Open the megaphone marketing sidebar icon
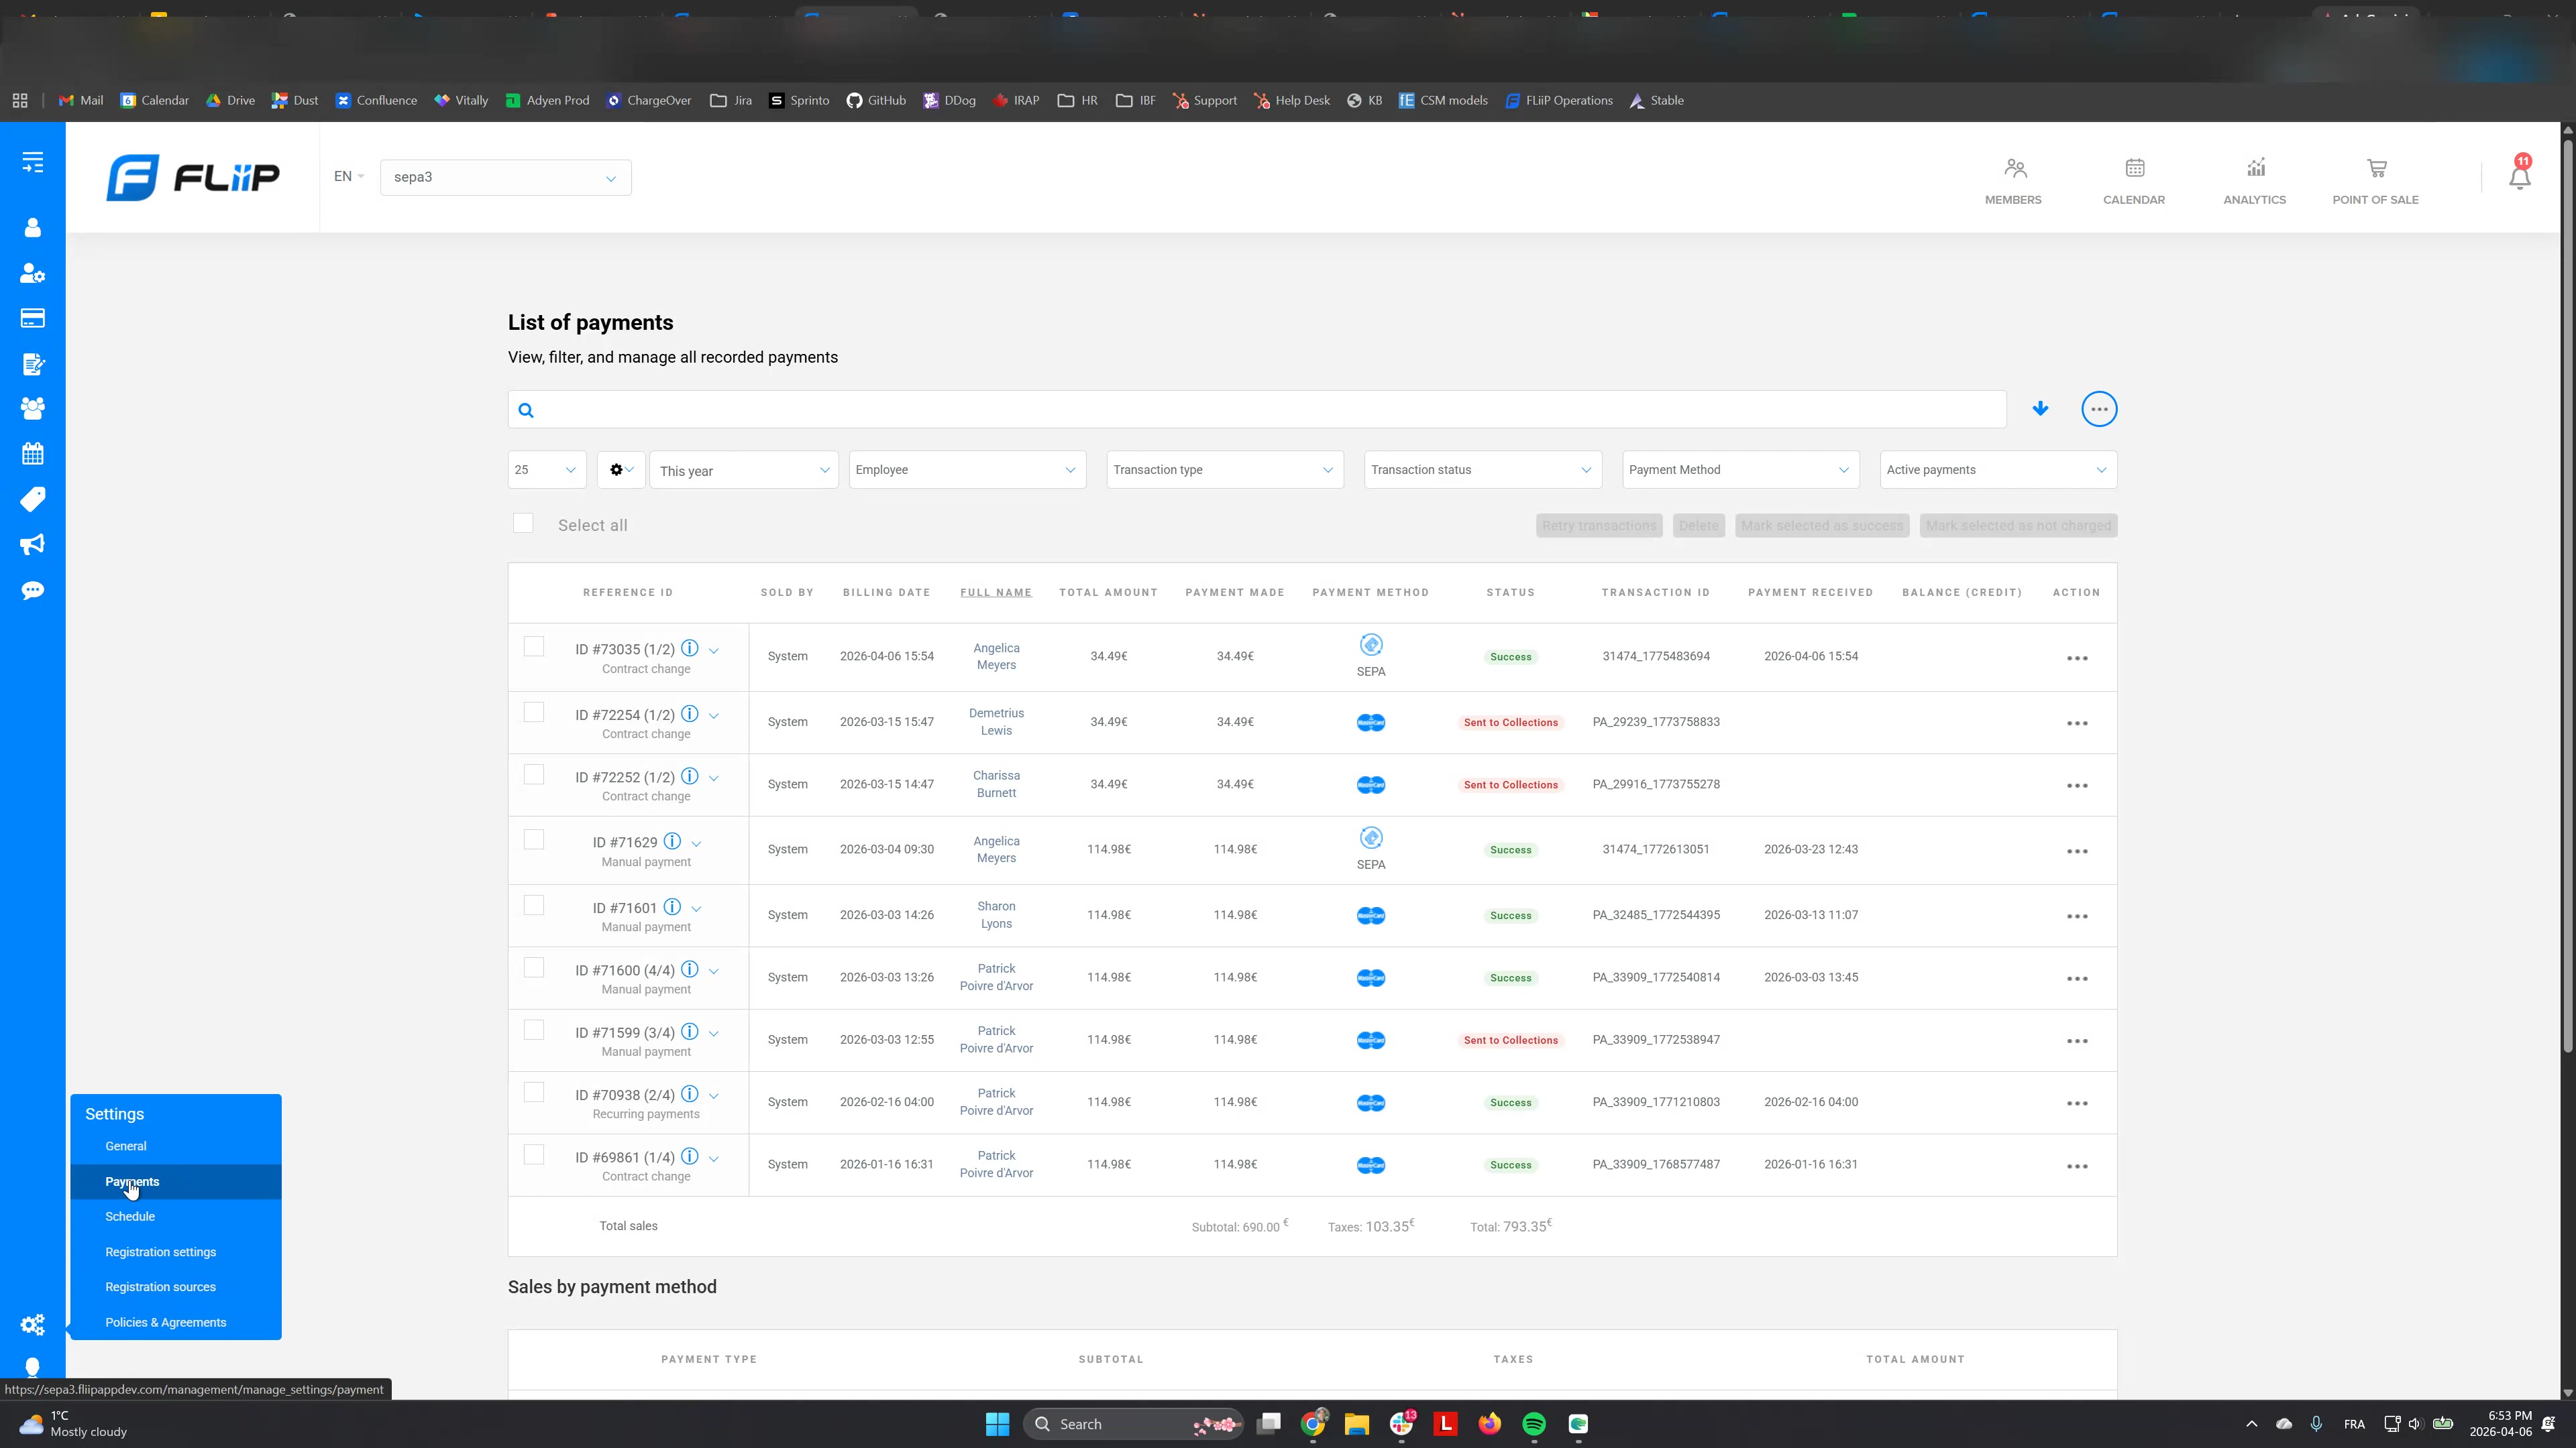The height and width of the screenshot is (1448, 2576). [33, 544]
